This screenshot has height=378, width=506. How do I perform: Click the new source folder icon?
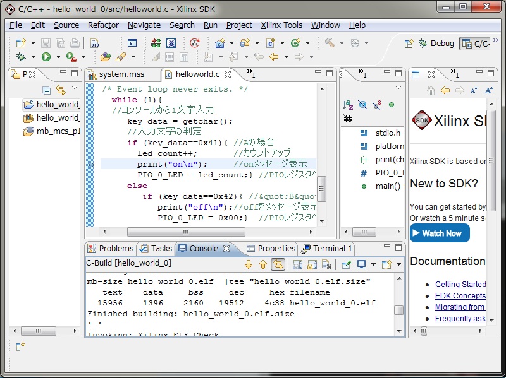pyautogui.click(x=245, y=43)
